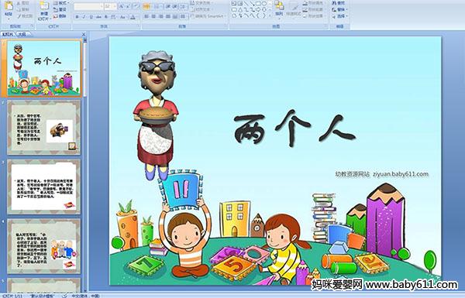This screenshot has width=465, height=298.
Task: Click the Layout button in slides group
Action: pyautogui.click(x=60, y=3)
